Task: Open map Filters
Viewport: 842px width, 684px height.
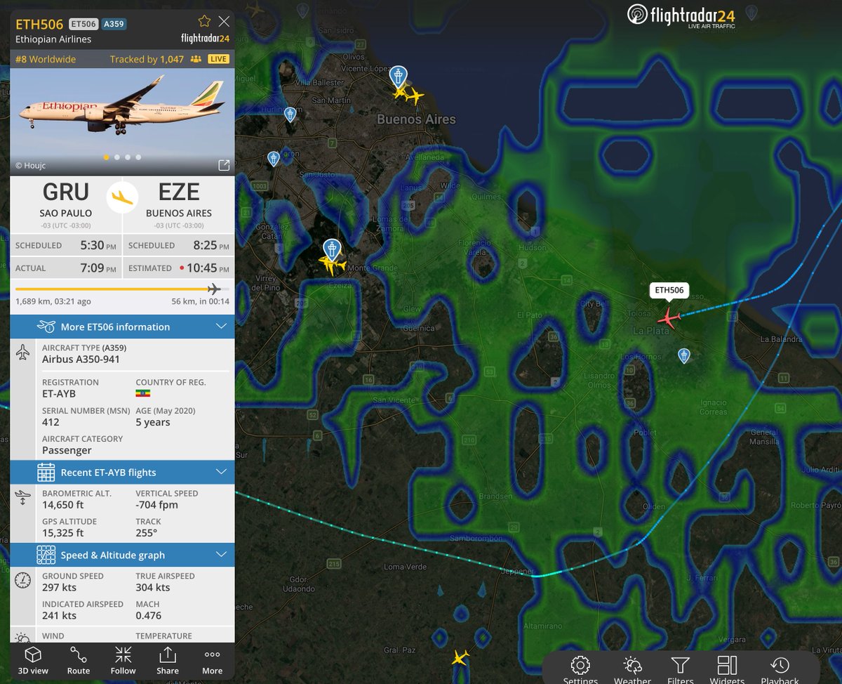Action: point(680,670)
